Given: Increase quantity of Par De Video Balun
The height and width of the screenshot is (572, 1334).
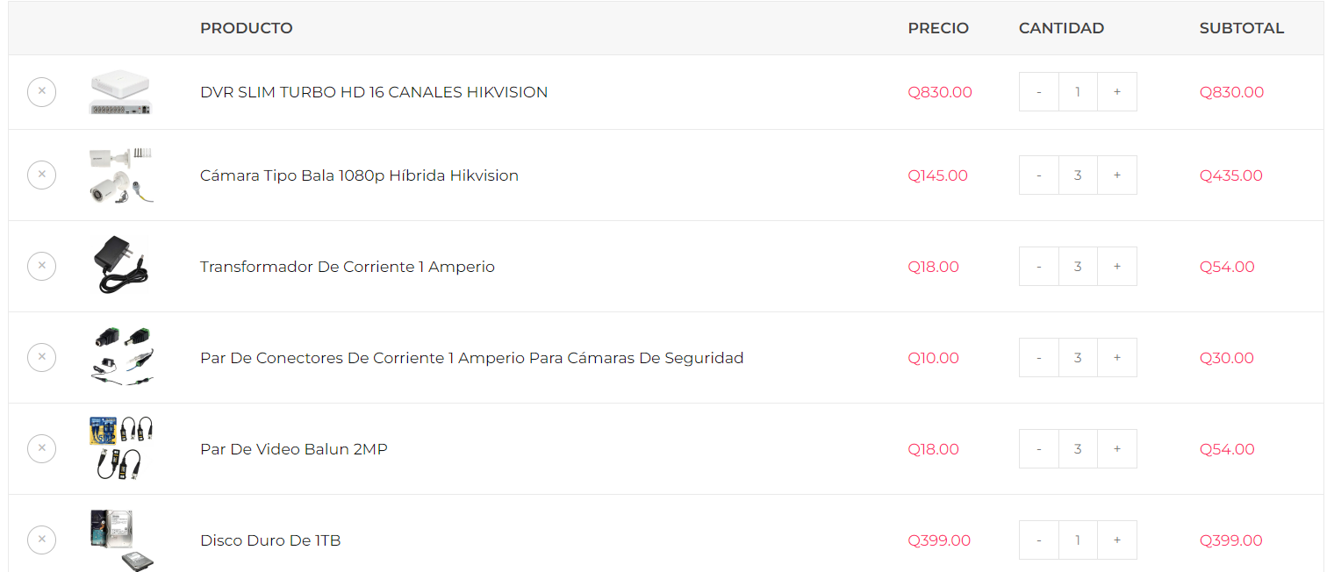Looking at the screenshot, I should point(1116,449).
